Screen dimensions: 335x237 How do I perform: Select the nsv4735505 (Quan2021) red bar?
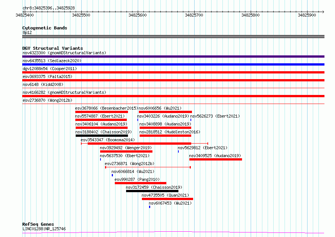tap(167, 199)
